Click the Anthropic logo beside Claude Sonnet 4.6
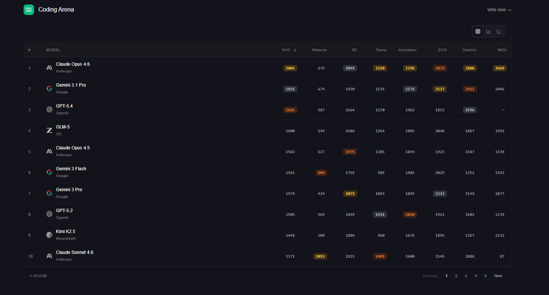 tap(49, 256)
